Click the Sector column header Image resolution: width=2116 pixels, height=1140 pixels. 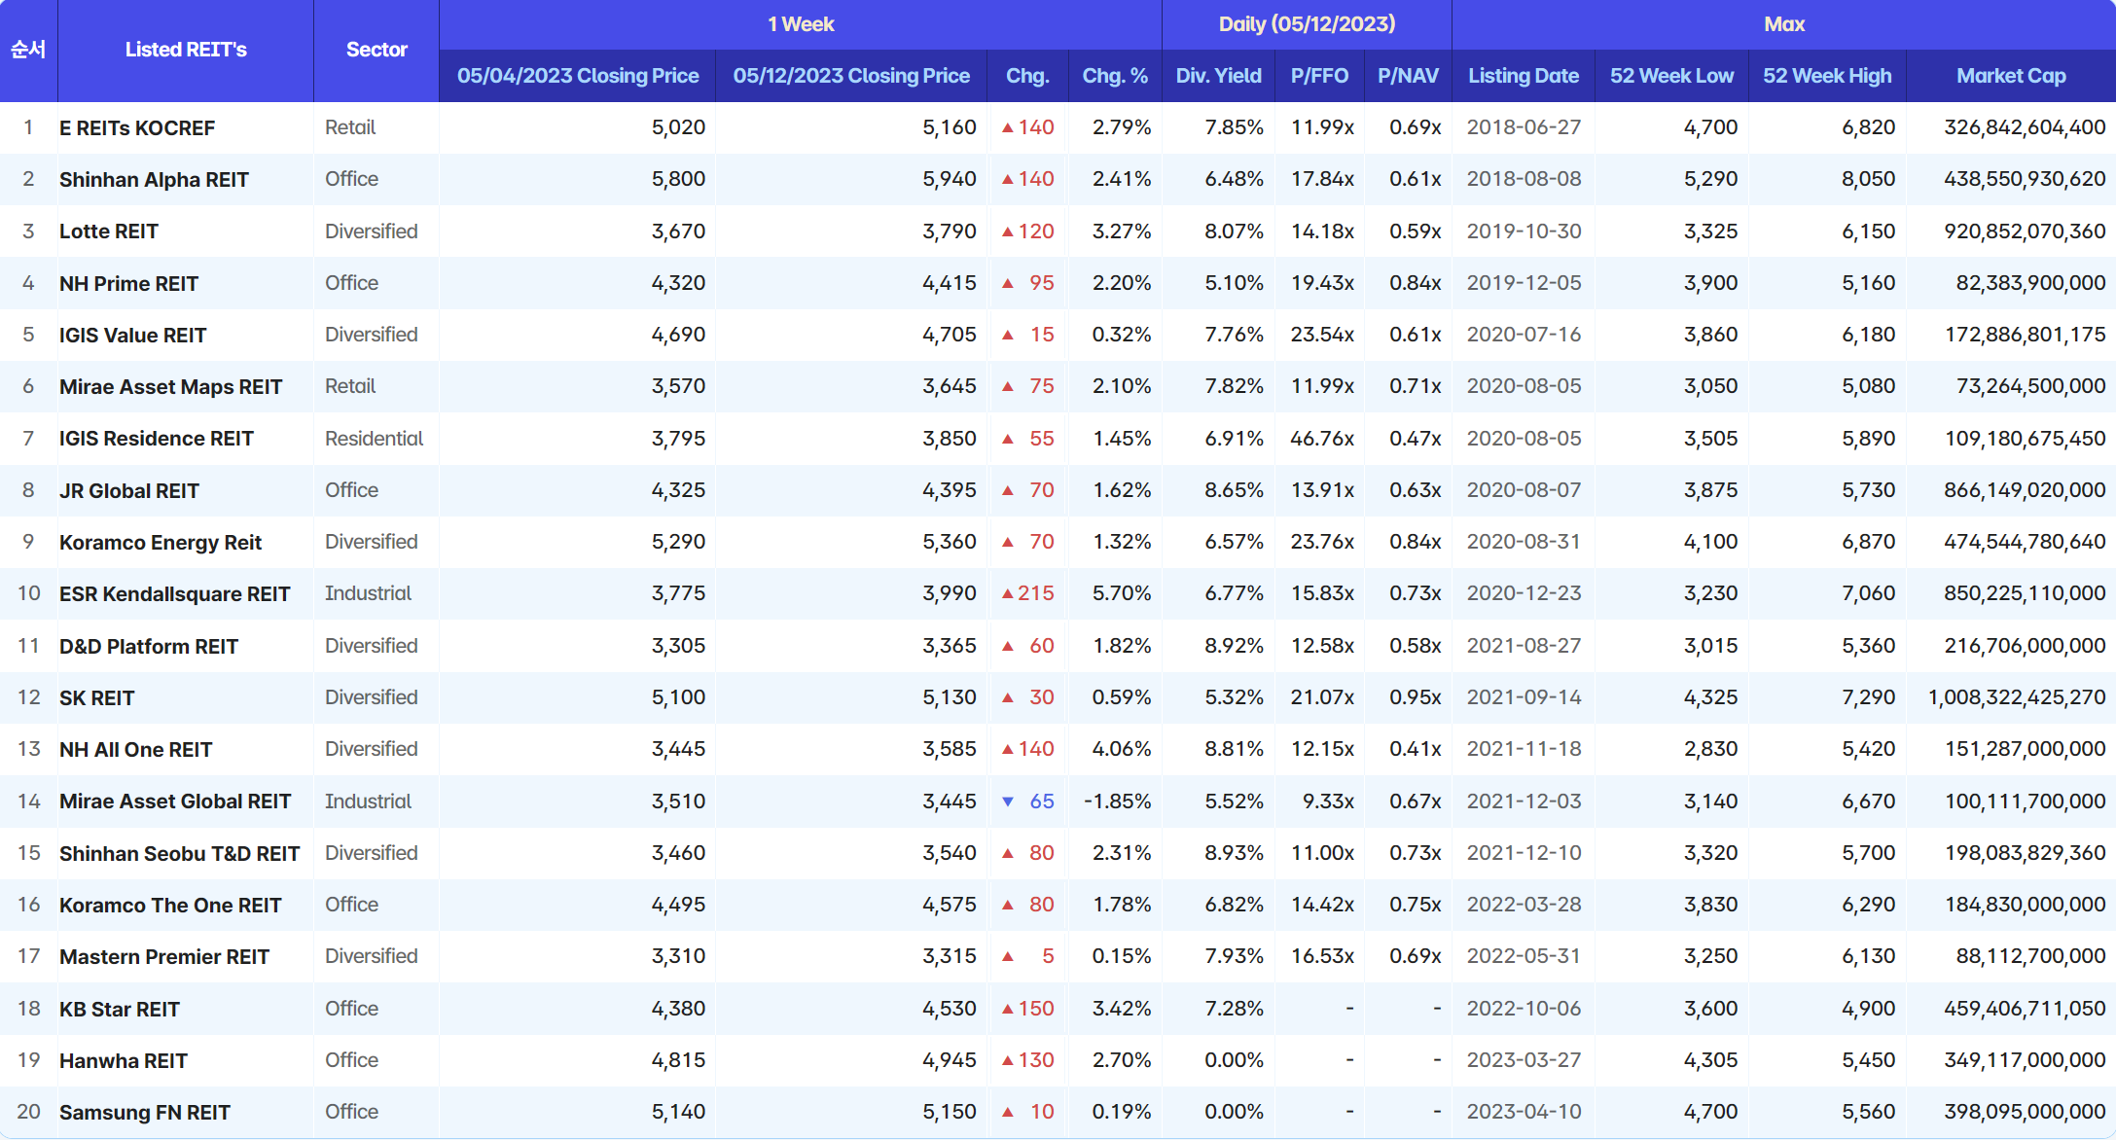pos(377,50)
